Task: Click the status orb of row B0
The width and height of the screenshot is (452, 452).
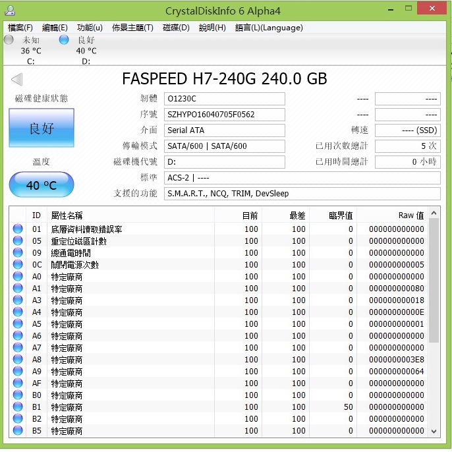Action: click(18, 395)
